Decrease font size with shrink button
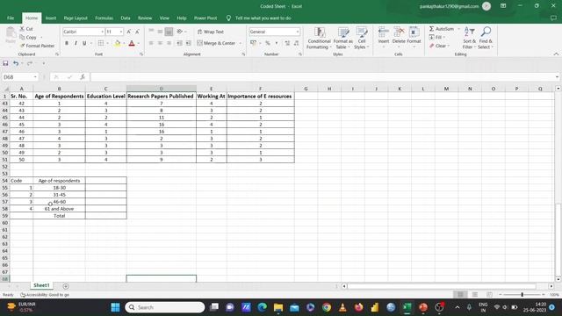Viewport: 562px width, 316px height. point(137,32)
